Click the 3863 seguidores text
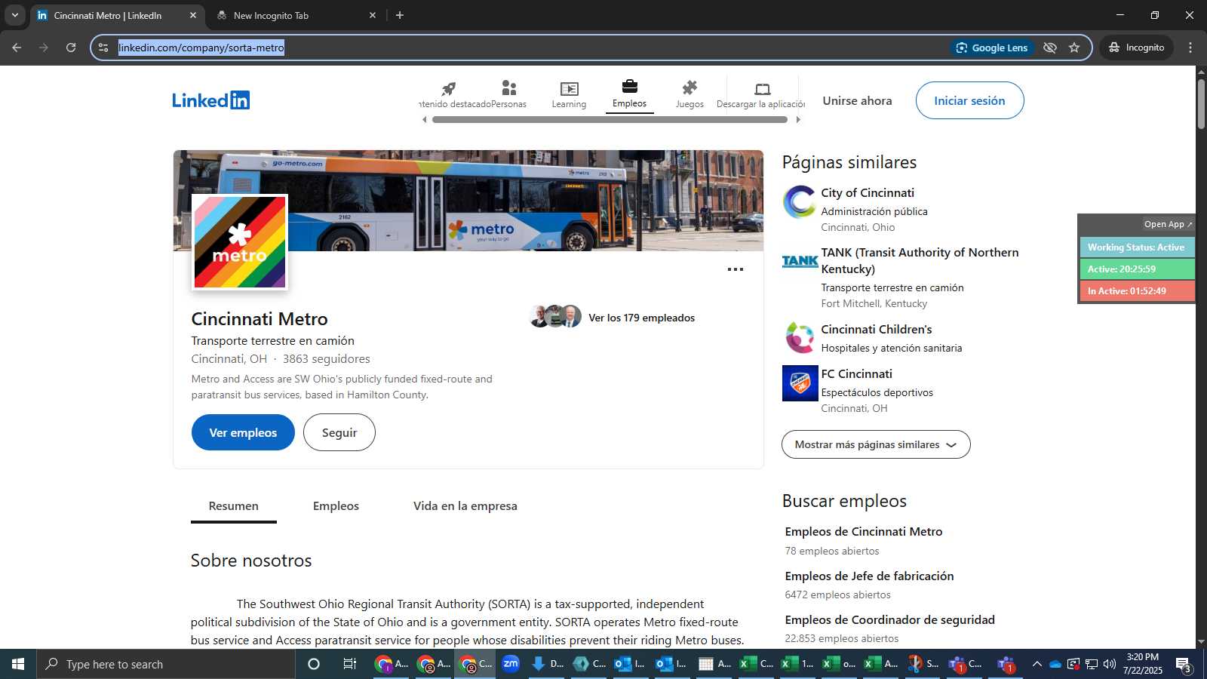The image size is (1207, 679). tap(327, 359)
